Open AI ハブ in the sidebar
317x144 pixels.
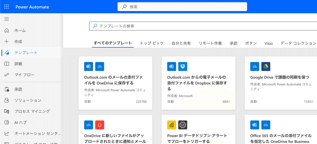pyautogui.click(x=31, y=123)
